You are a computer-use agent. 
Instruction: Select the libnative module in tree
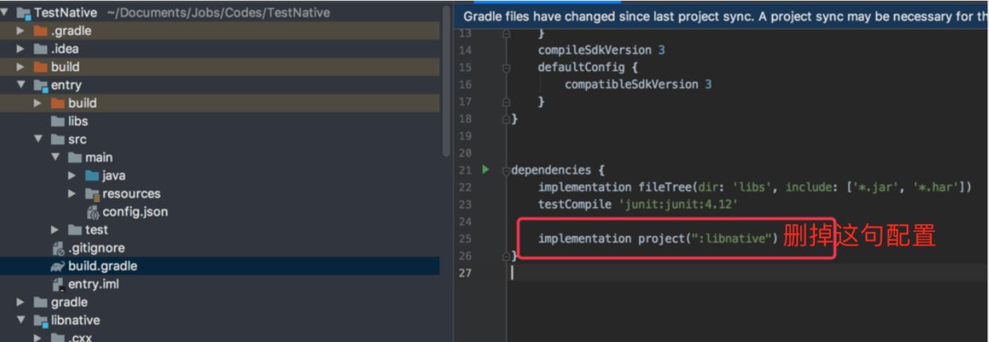point(75,320)
